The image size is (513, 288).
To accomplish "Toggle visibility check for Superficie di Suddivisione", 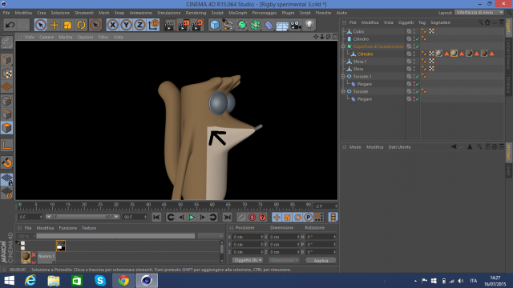I will point(418,46).
